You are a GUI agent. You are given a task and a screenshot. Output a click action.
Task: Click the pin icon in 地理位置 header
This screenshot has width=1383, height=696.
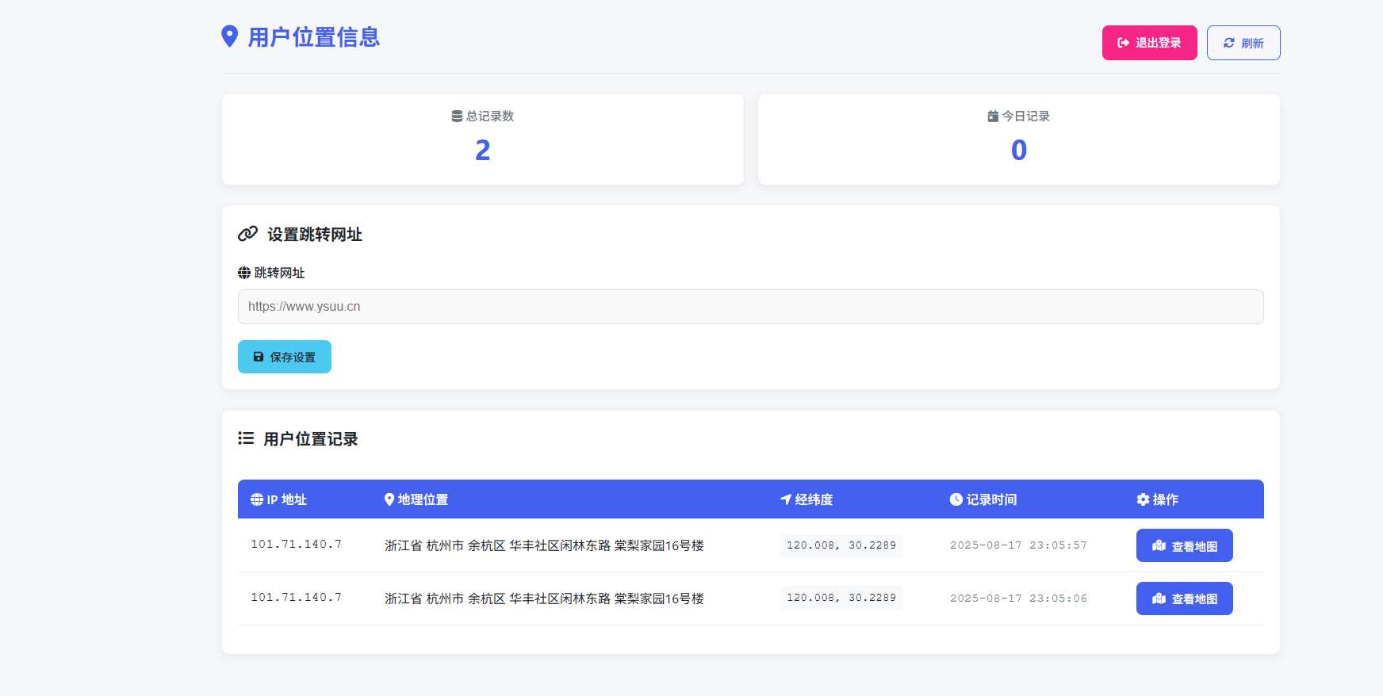(389, 499)
